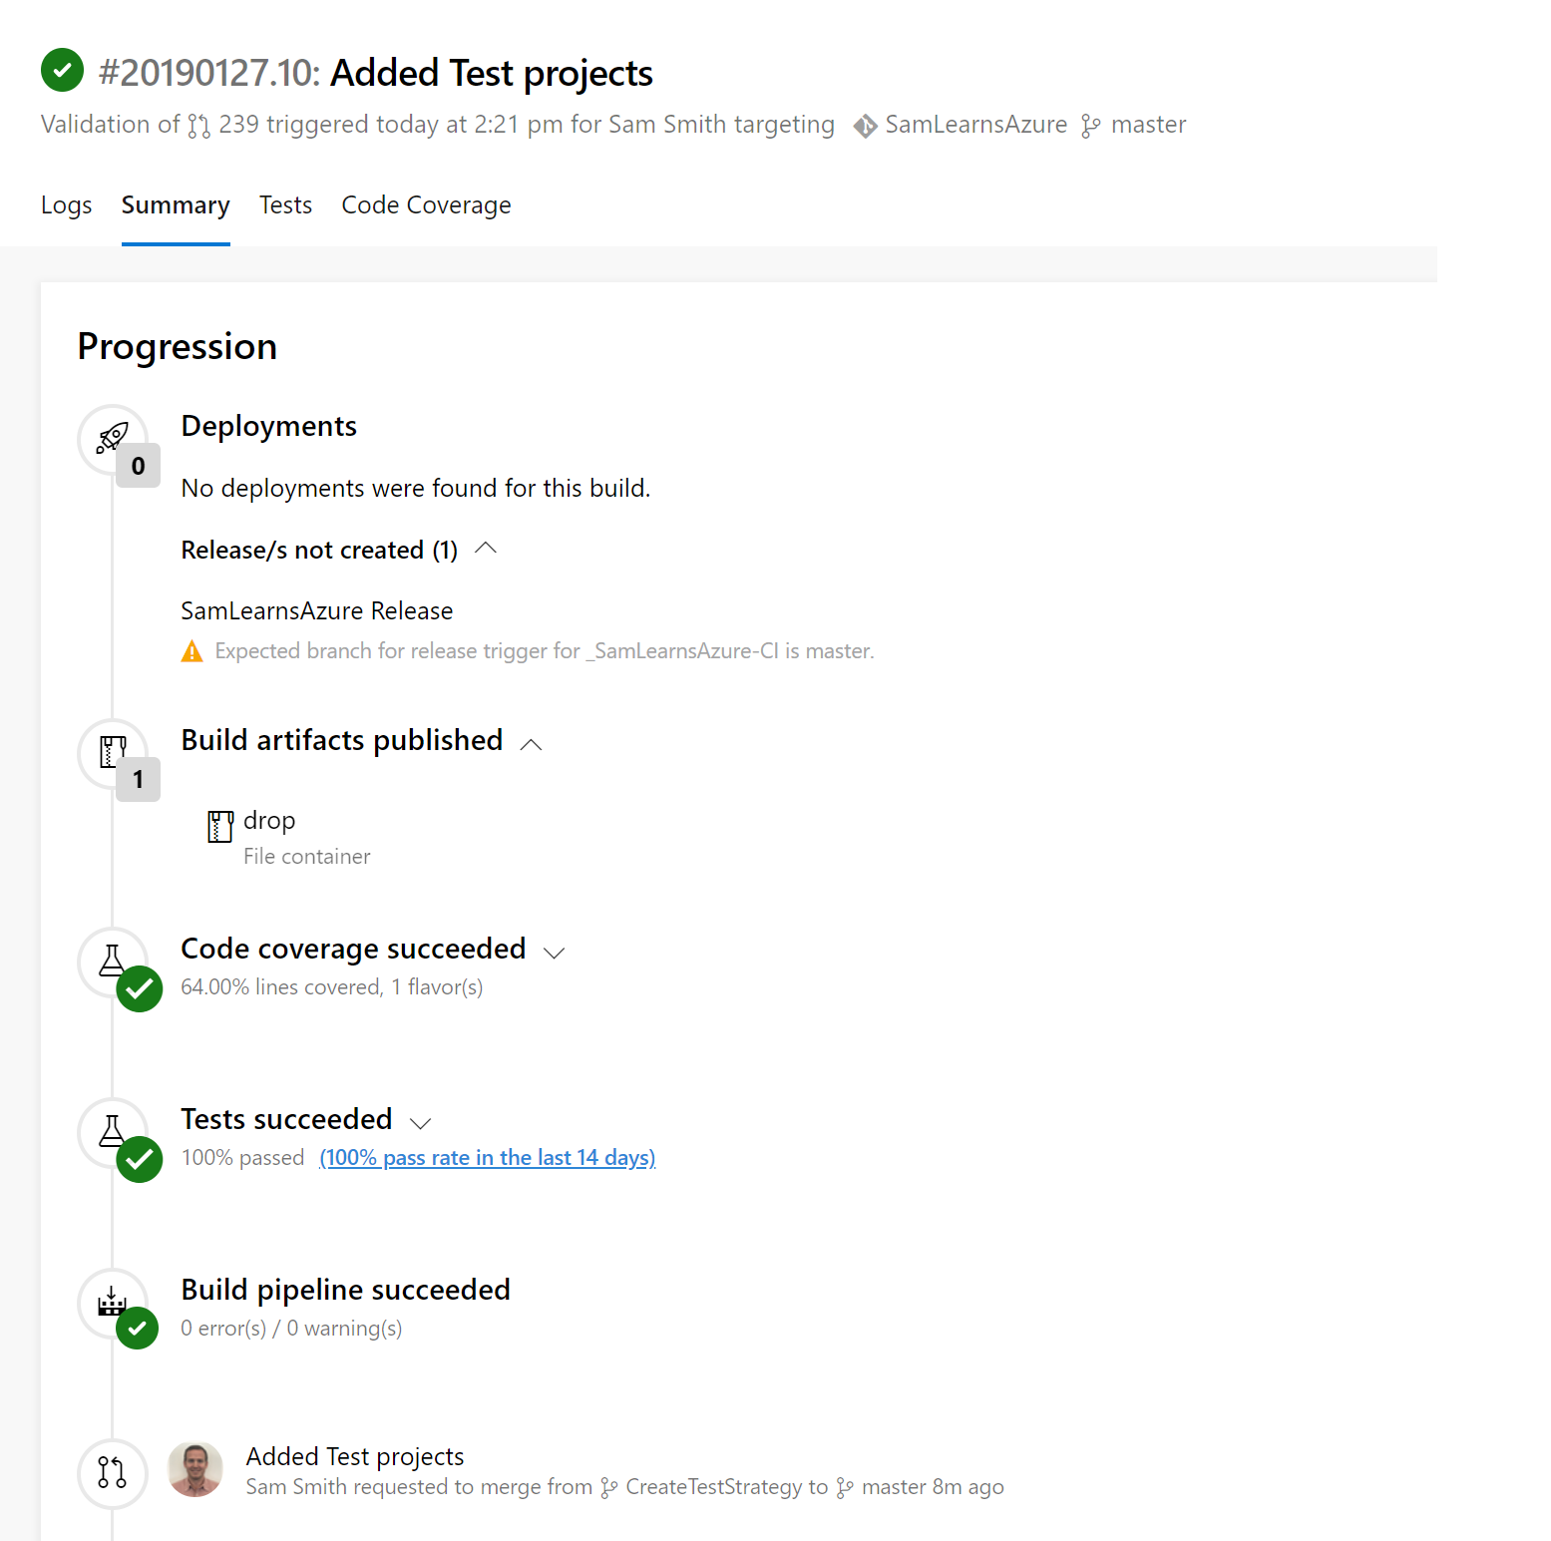This screenshot has width=1551, height=1541.
Task: Click the Deployments rocket icon
Action: pos(112,438)
